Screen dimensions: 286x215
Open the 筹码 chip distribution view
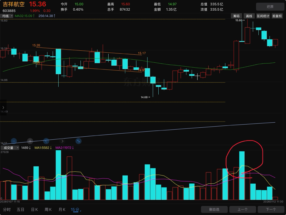pyautogui.click(x=236, y=16)
